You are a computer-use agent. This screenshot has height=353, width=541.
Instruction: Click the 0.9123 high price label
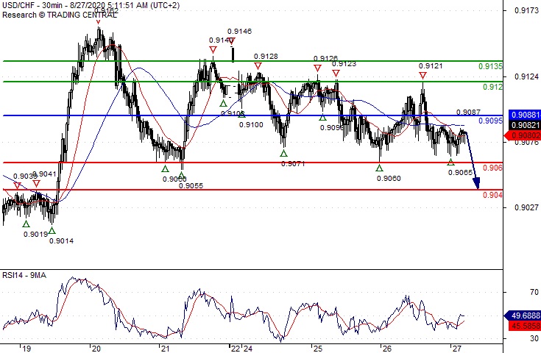(x=344, y=64)
